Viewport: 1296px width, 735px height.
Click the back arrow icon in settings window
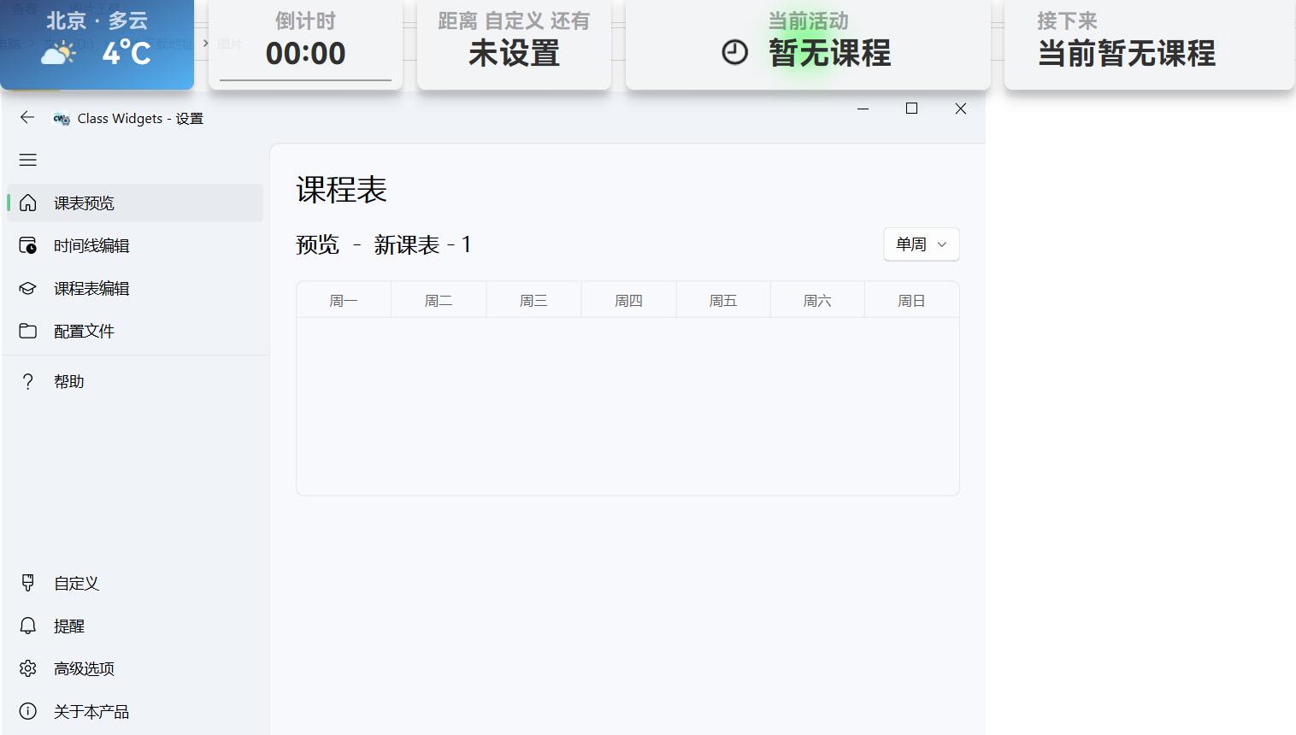coord(27,118)
